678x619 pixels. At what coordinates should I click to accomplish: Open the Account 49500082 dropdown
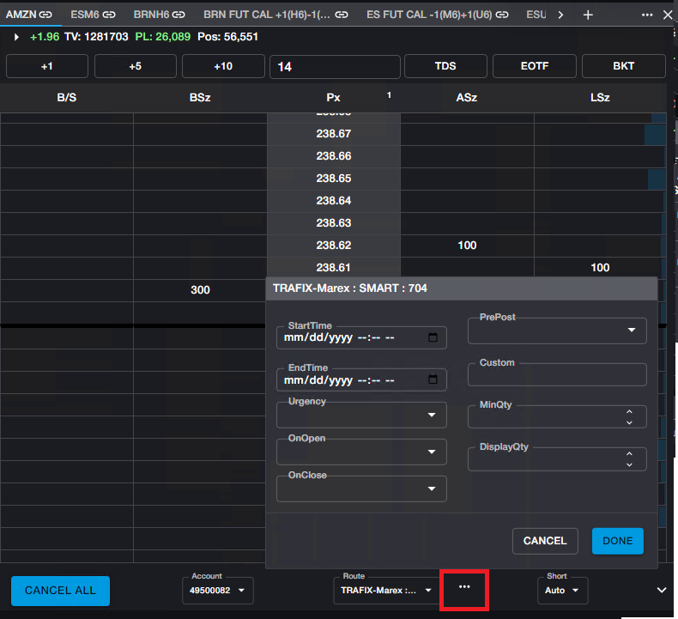217,591
